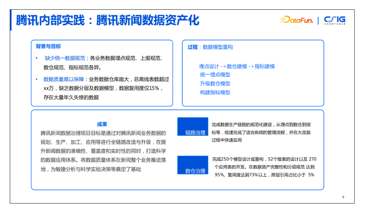The image size is (371, 208).
Task: Click the line starting 地，为敏捷分析与科学实验
Action: tap(91, 169)
